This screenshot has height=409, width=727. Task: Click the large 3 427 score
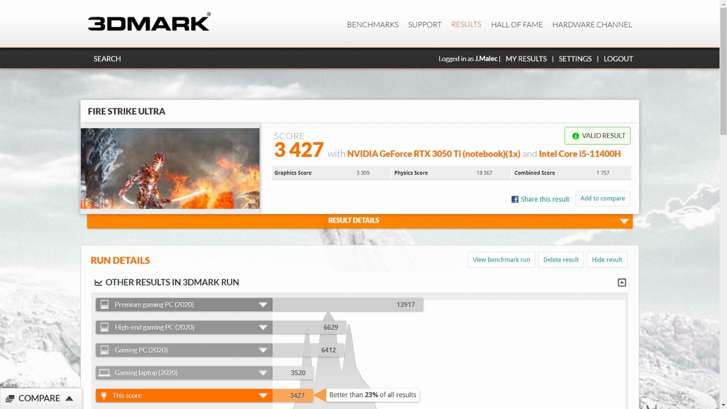[x=299, y=150]
